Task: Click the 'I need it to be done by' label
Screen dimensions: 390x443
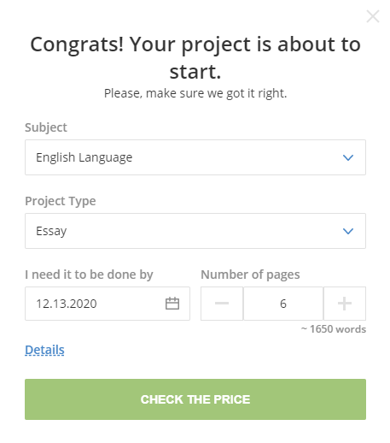Action: point(89,275)
